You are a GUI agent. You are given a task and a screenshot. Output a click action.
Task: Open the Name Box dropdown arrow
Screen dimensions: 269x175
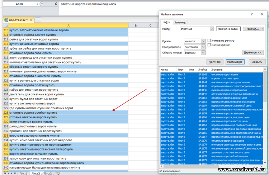pyautogui.click(x=37, y=4)
